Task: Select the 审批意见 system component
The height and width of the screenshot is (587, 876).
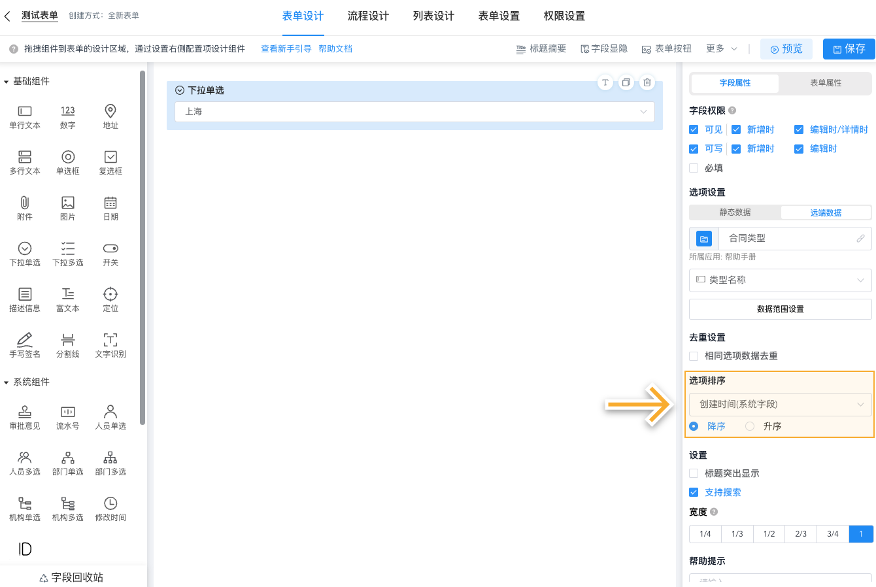Action: tap(24, 416)
